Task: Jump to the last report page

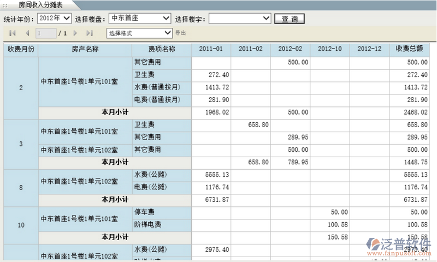Action: (x=90, y=33)
